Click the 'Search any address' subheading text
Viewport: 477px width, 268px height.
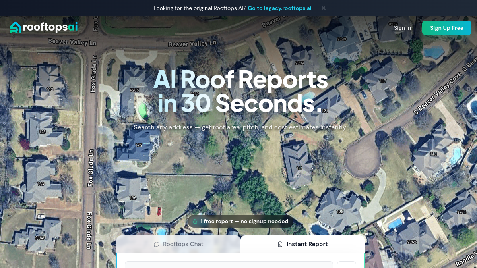point(240,127)
